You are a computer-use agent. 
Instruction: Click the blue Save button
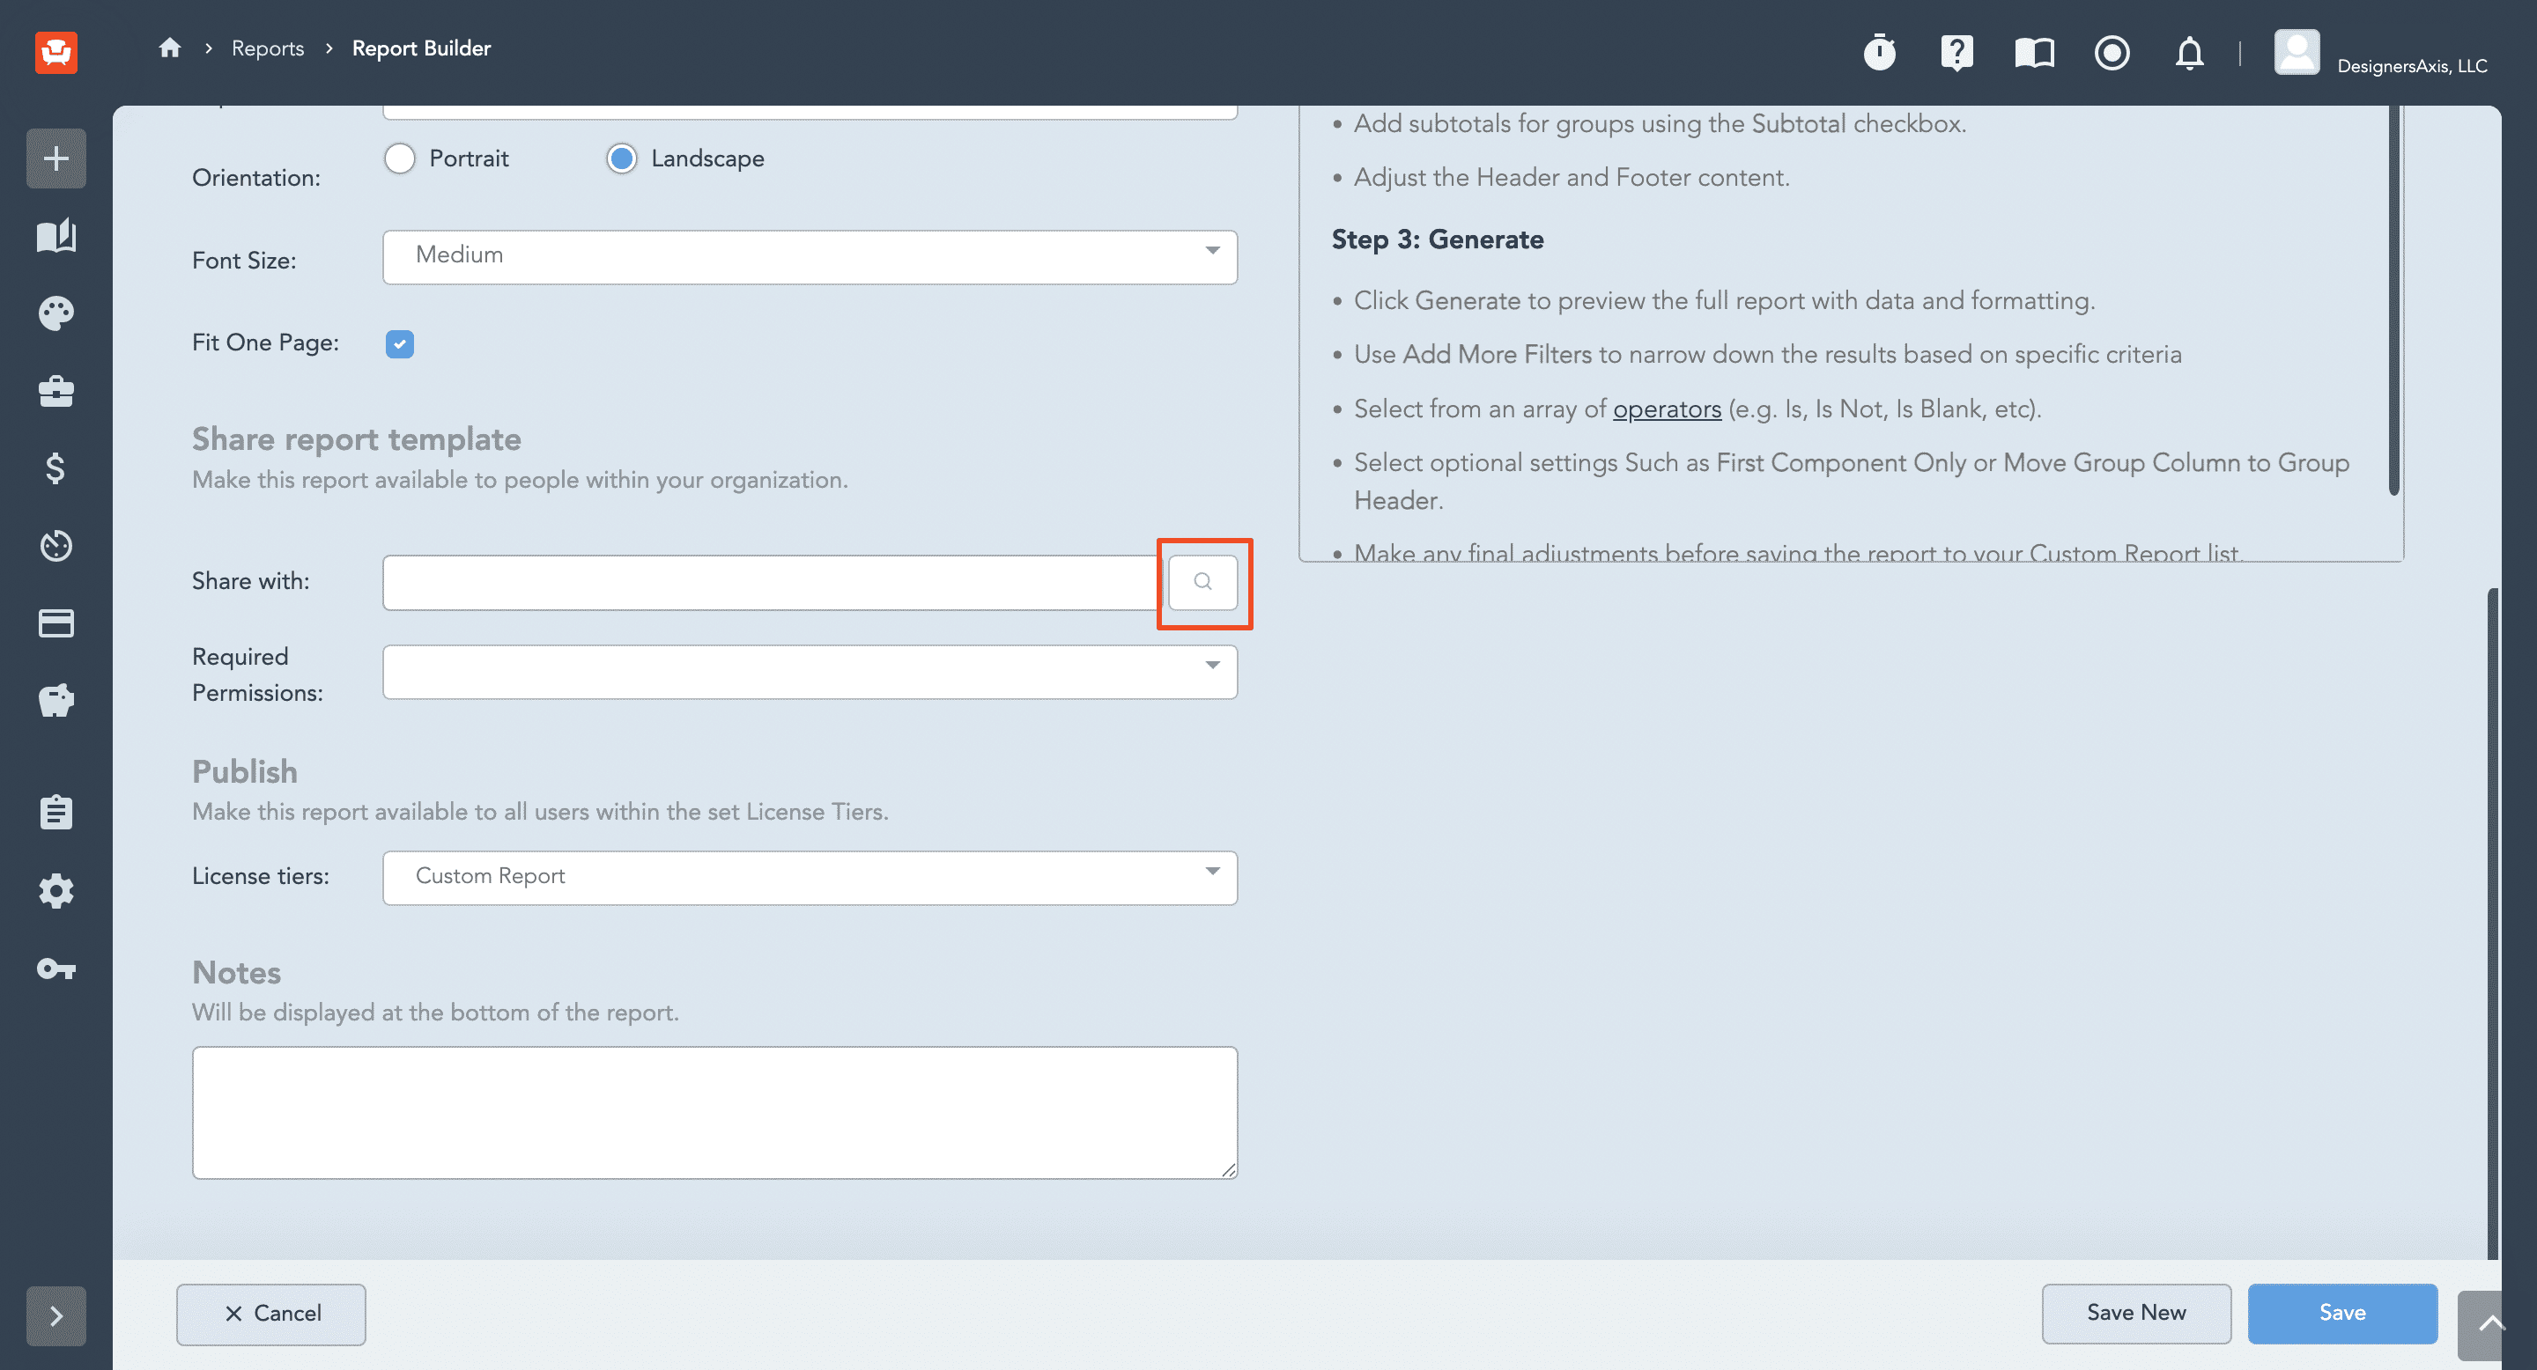[x=2342, y=1313]
